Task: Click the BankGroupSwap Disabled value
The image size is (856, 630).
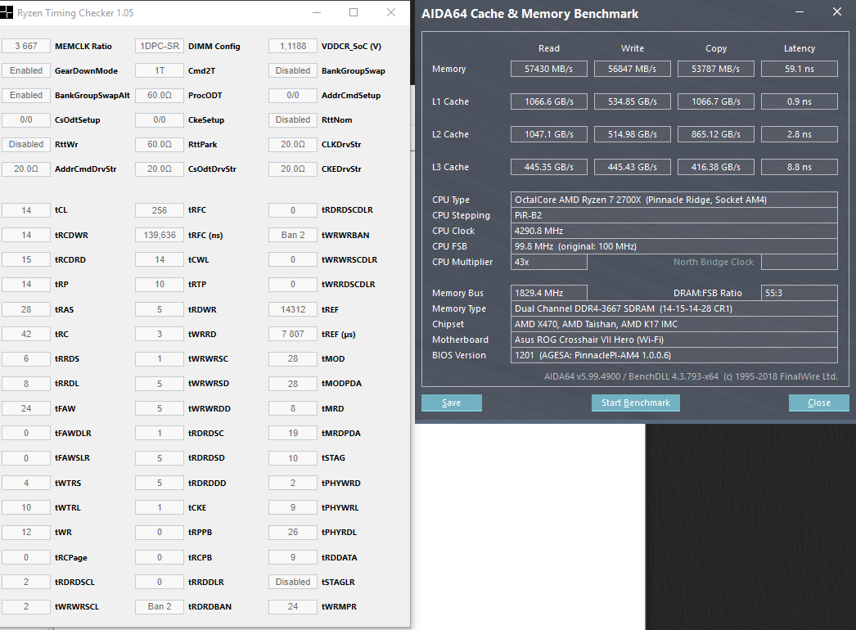Action: point(293,70)
